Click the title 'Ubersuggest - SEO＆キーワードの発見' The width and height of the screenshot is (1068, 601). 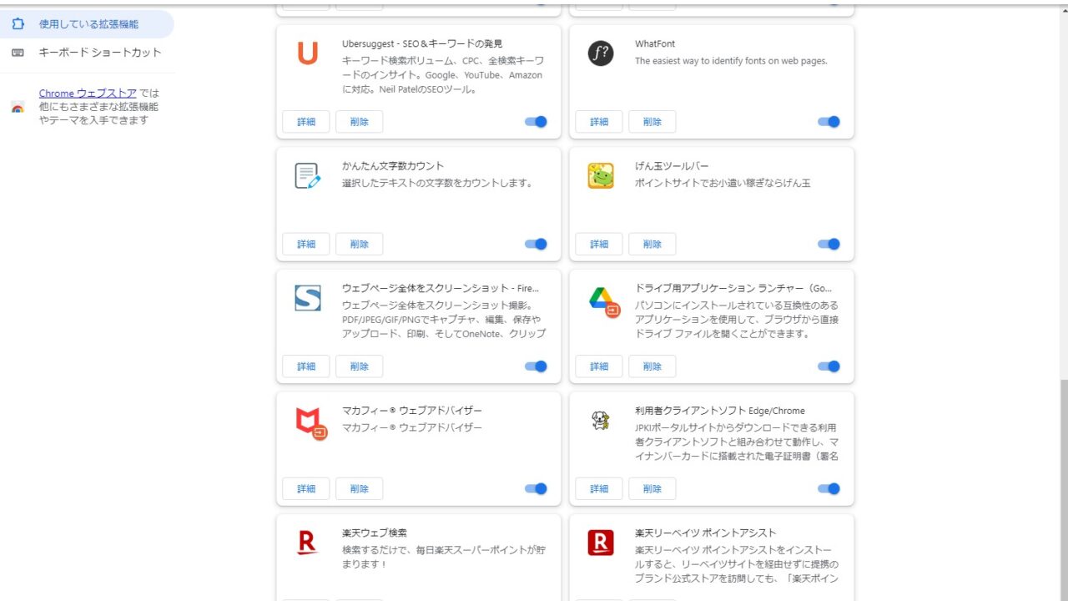(x=422, y=43)
